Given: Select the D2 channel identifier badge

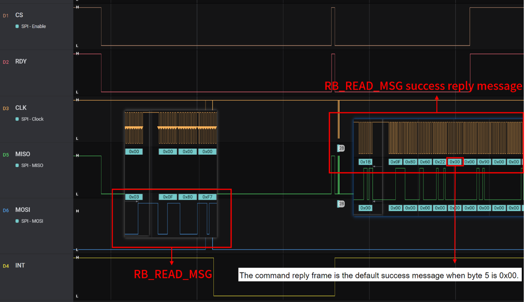Looking at the screenshot, I should pos(6,62).
